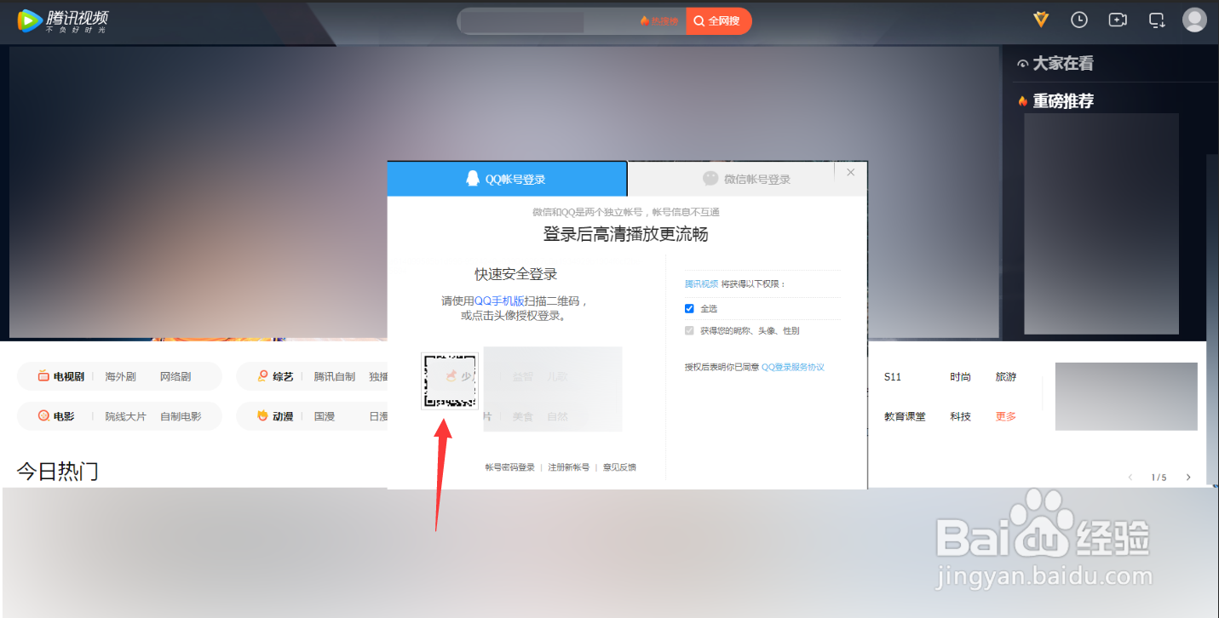
Task: Toggle the 全选 checkbox
Action: coord(690,308)
